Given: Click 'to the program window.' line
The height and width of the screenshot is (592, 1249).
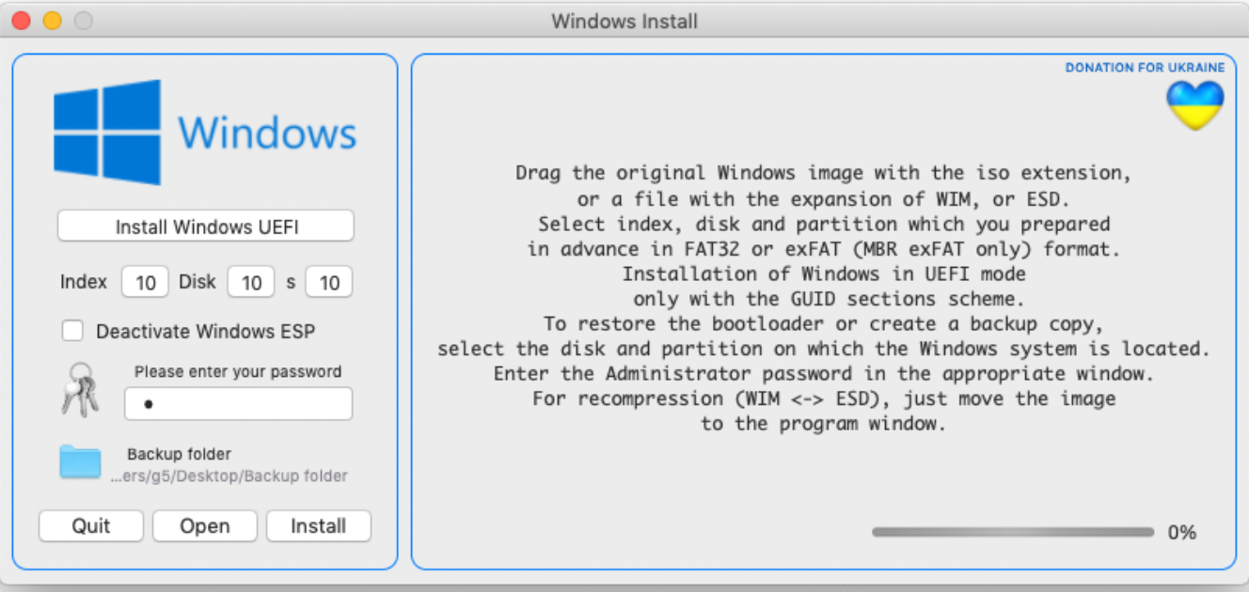Looking at the screenshot, I should point(823,423).
